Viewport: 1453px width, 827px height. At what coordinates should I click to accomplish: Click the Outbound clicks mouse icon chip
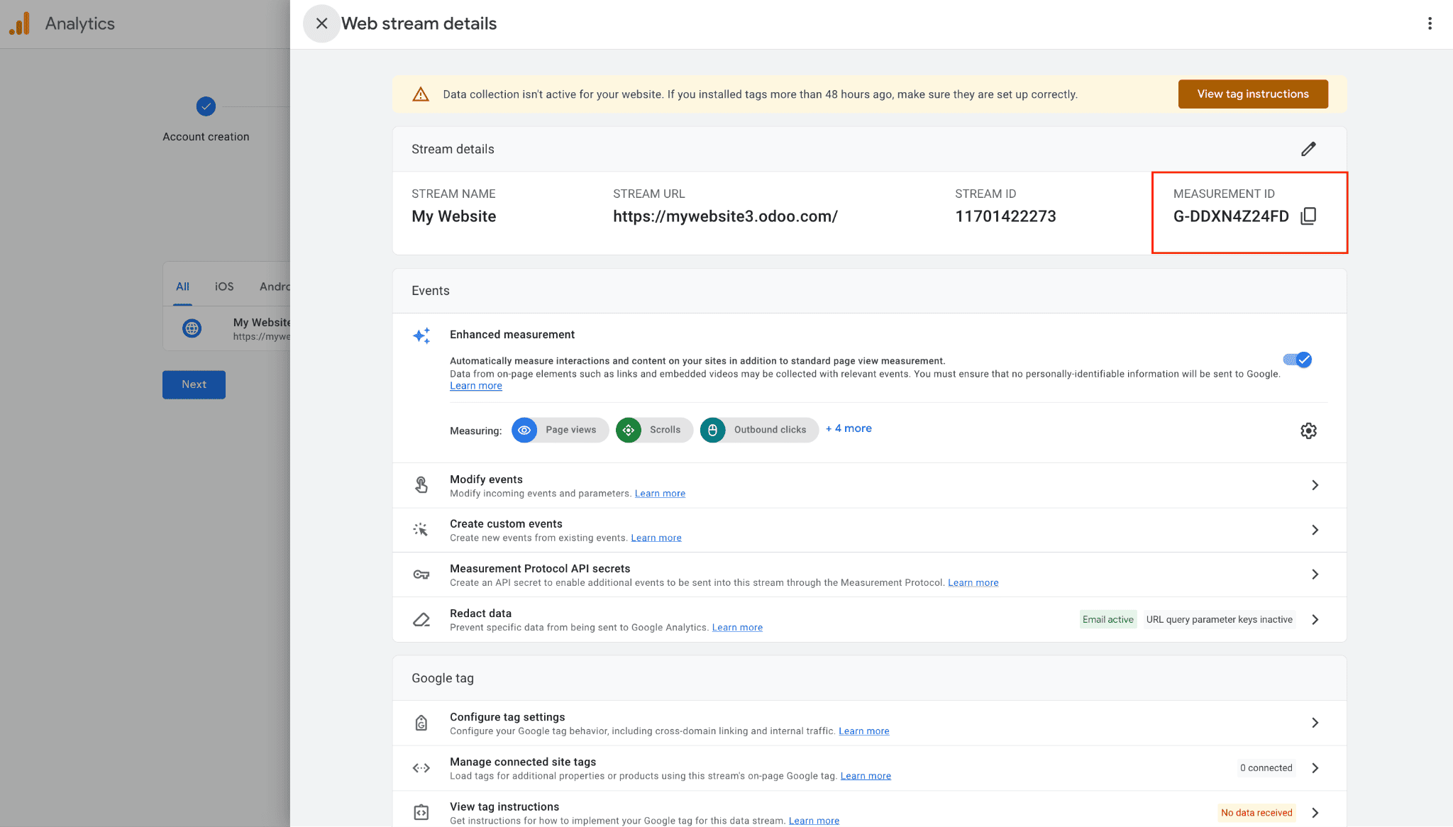pos(712,430)
